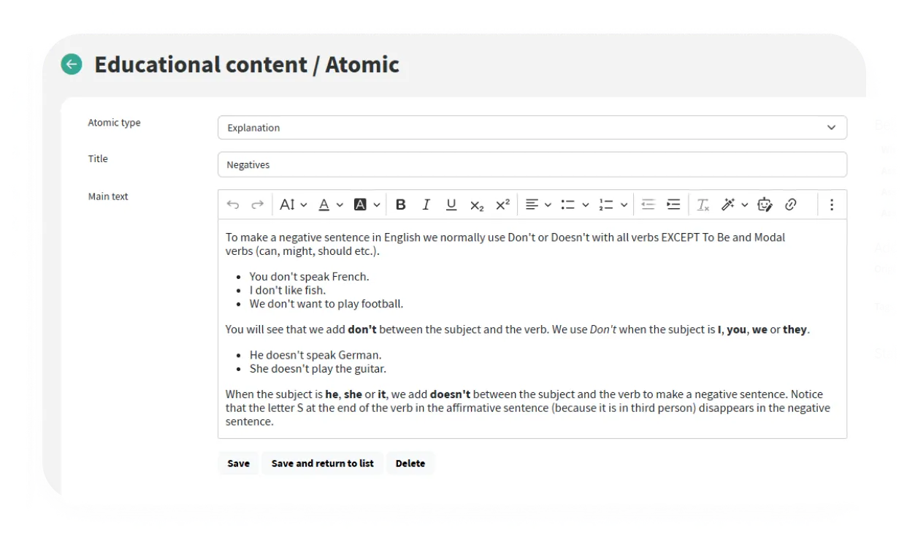907x550 pixels.
Task: Open the three-dot more options menu
Action: click(x=831, y=205)
